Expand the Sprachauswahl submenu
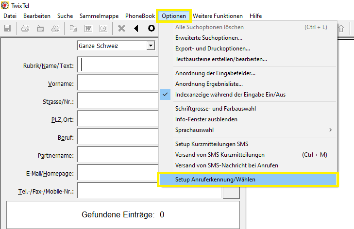 (x=248, y=130)
